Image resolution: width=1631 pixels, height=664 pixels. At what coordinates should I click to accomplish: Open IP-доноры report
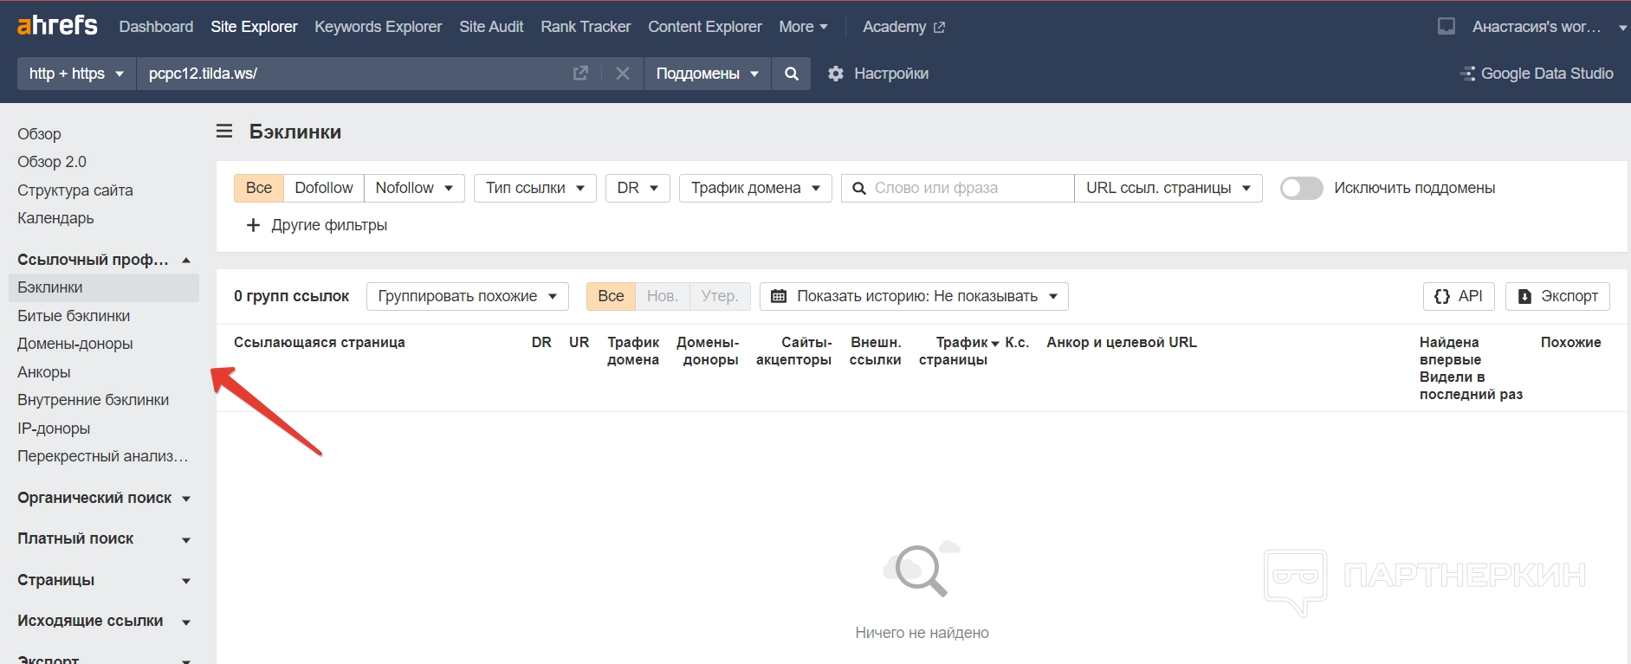pyautogui.click(x=54, y=429)
